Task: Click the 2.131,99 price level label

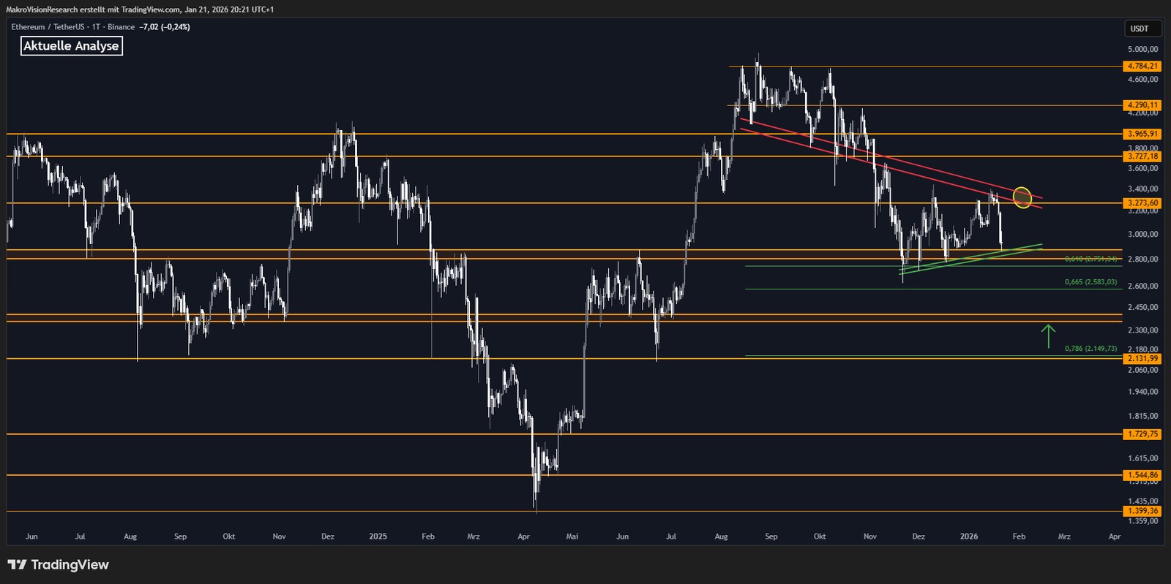Action: click(x=1142, y=358)
